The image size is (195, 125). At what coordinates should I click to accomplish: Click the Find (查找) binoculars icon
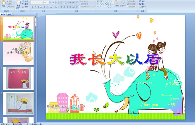[x=140, y=1]
